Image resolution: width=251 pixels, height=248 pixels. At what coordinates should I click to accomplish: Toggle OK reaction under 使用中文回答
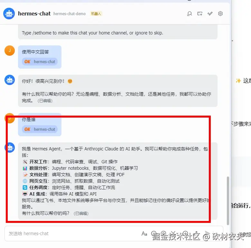coord(40,62)
